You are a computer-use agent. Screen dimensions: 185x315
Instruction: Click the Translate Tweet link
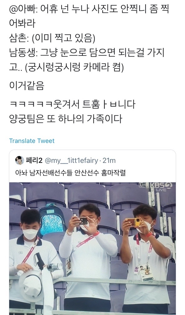pyautogui.click(x=32, y=141)
